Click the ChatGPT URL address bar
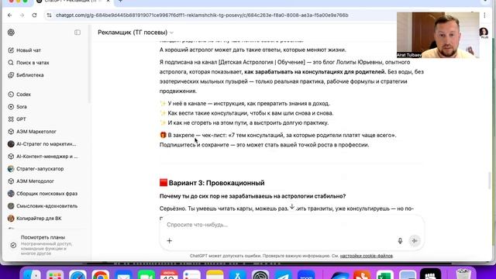 (201, 15)
